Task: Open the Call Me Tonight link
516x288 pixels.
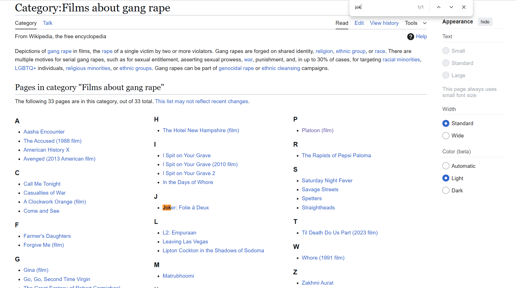Action: click(x=42, y=184)
